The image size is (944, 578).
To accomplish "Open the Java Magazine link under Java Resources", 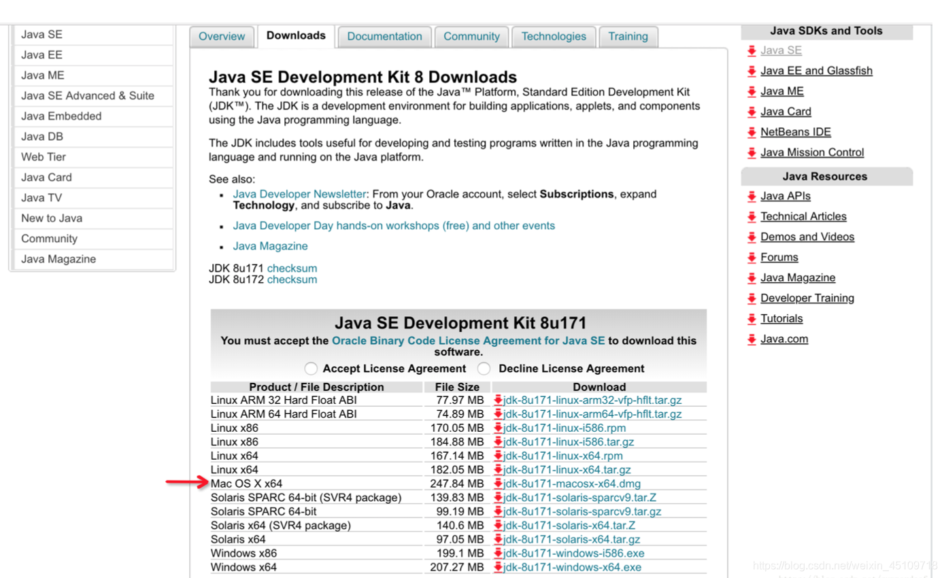I will point(798,278).
